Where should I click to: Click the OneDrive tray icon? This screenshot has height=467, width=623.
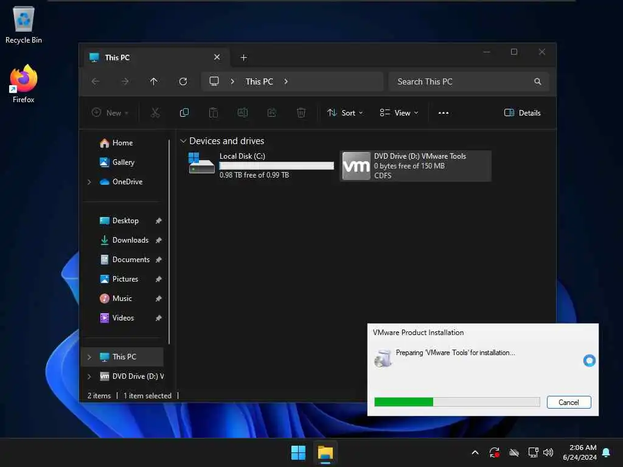click(x=514, y=452)
